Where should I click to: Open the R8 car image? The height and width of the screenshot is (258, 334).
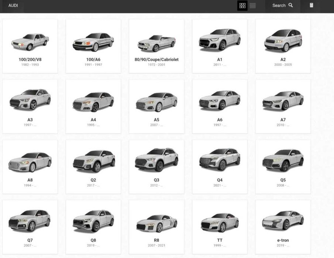click(x=156, y=223)
